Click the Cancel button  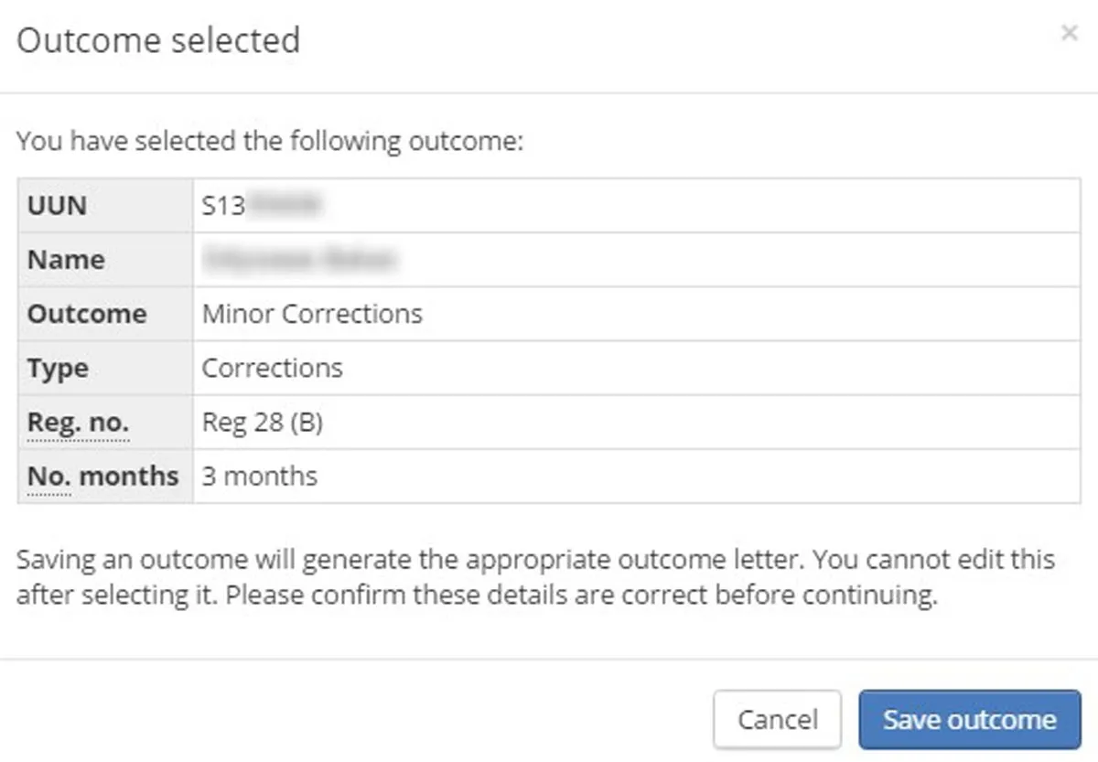click(778, 719)
